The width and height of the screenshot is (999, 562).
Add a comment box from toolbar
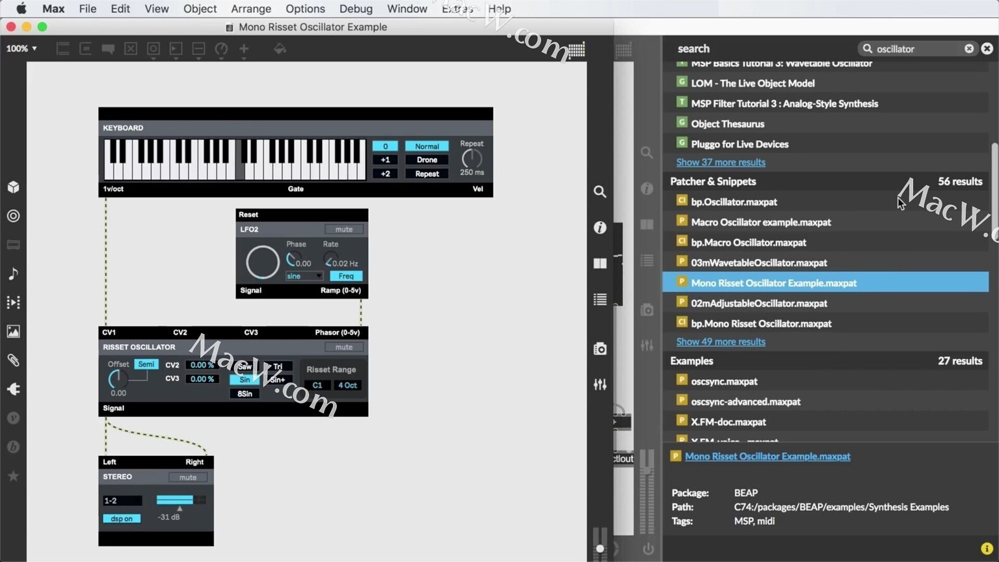[108, 49]
